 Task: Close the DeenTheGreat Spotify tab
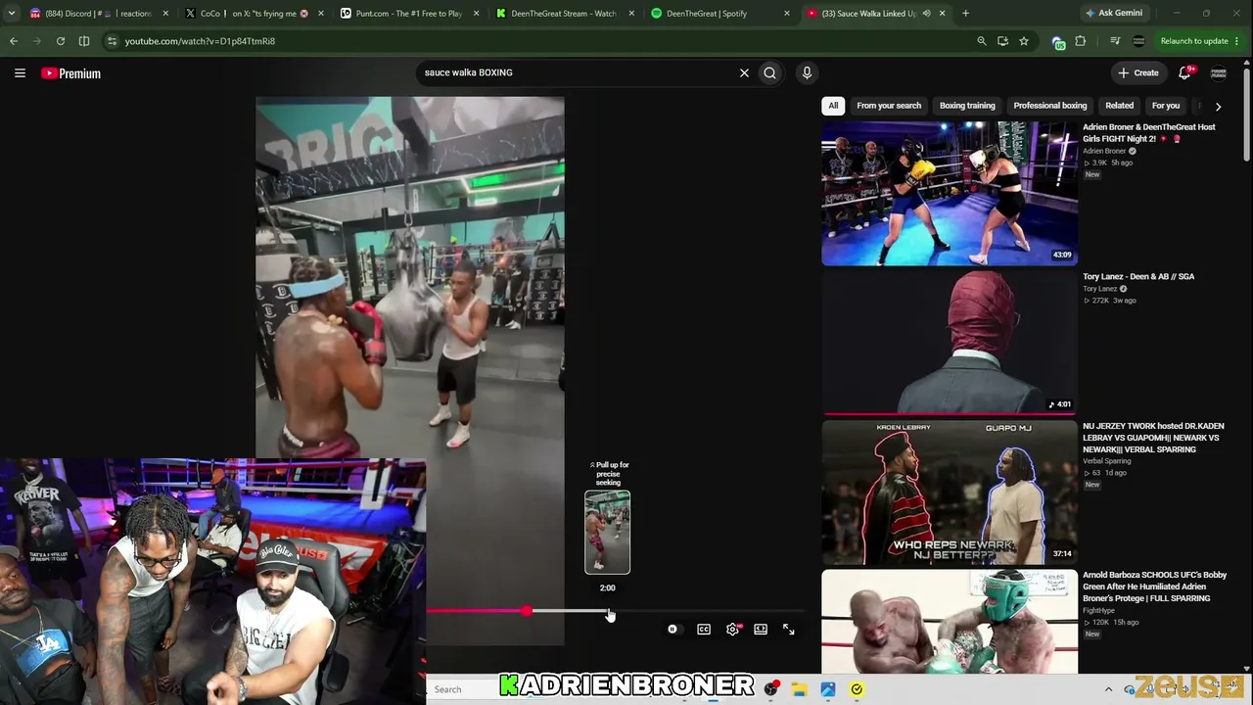pyautogui.click(x=787, y=14)
